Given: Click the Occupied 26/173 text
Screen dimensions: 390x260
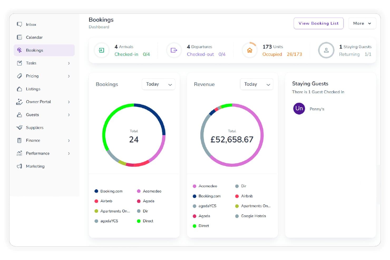Looking at the screenshot, I should coord(282,54).
